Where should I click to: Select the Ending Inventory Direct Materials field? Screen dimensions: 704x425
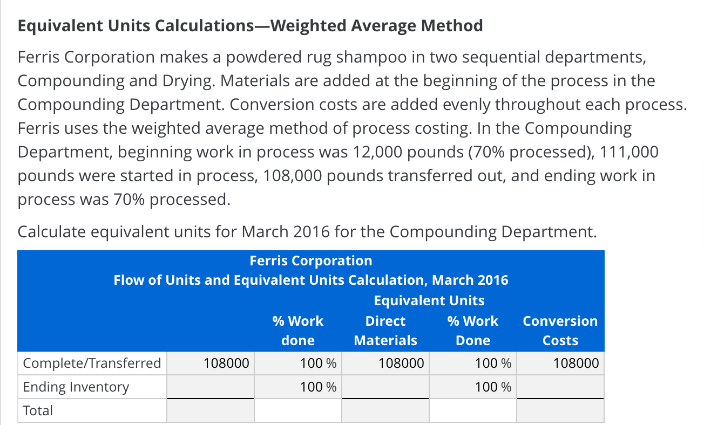pos(385,387)
